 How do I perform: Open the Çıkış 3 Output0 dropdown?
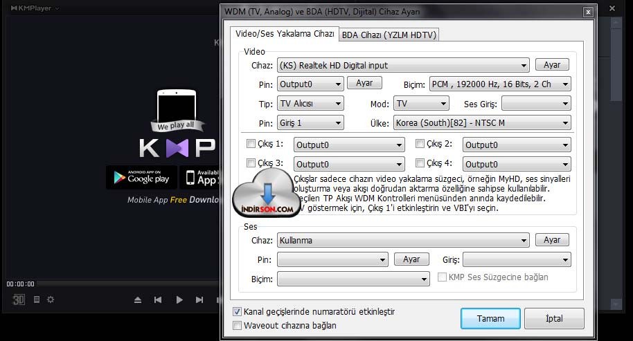click(x=349, y=164)
